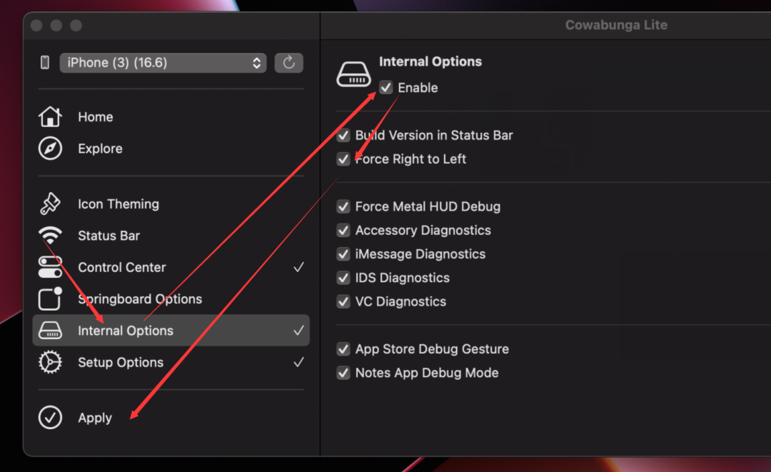This screenshot has height=472, width=771.
Task: Open the Setup Options label
Action: (x=121, y=363)
